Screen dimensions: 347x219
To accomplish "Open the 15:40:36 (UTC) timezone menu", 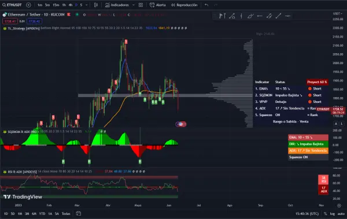I will pyautogui.click(x=307, y=213).
